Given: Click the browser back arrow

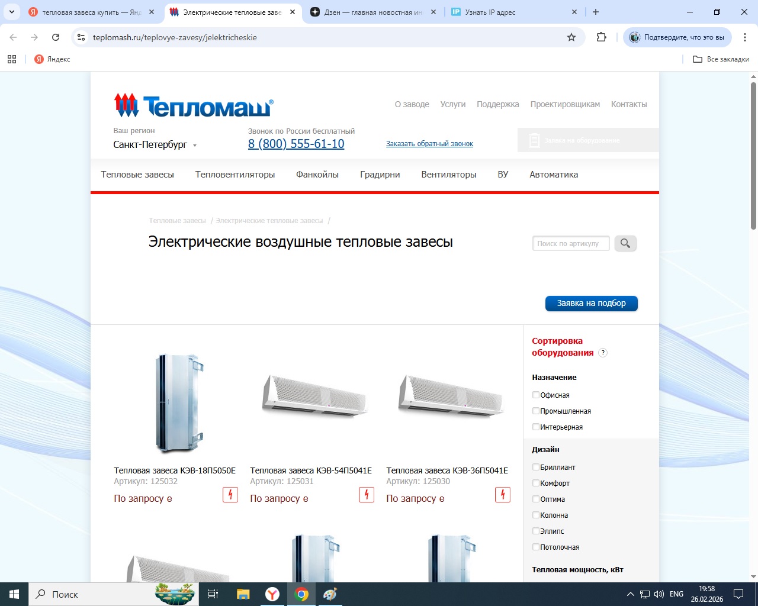Looking at the screenshot, I should click(14, 37).
